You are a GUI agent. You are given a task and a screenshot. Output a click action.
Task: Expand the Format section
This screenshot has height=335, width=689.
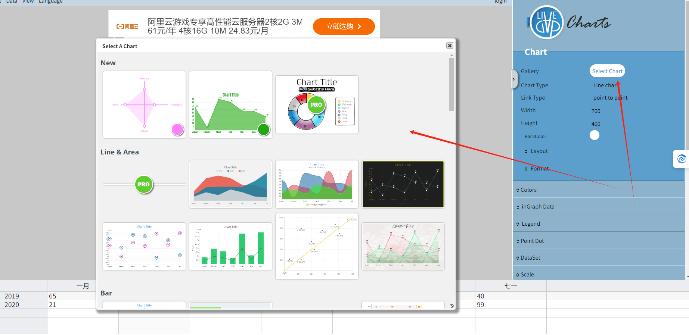[x=537, y=169]
